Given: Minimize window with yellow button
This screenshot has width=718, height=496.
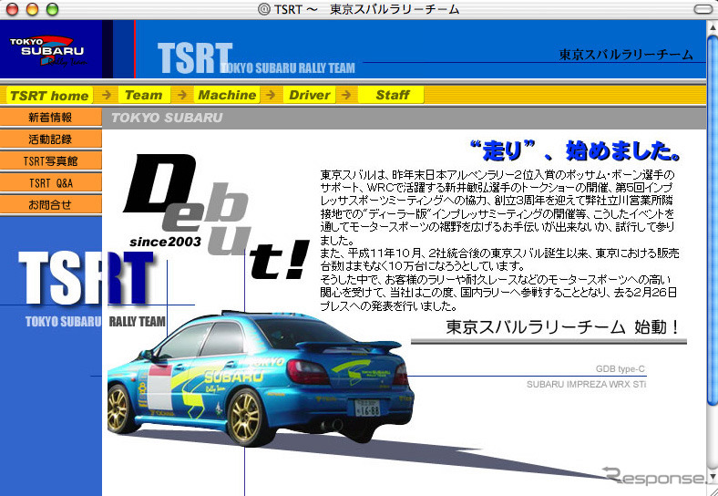Looking at the screenshot, I should pos(32,9).
